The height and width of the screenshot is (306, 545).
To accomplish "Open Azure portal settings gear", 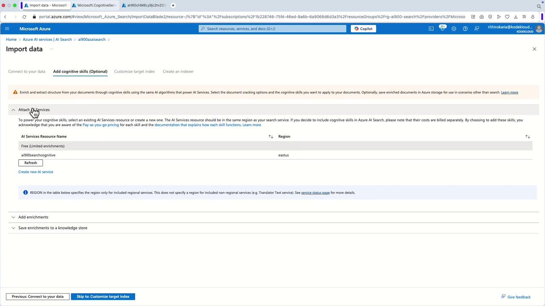I will click(454, 28).
